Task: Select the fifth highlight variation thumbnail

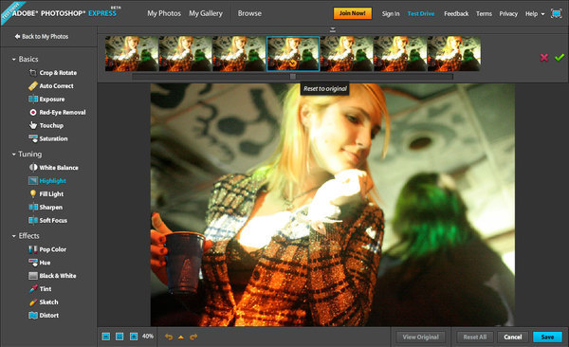Action: (x=346, y=54)
